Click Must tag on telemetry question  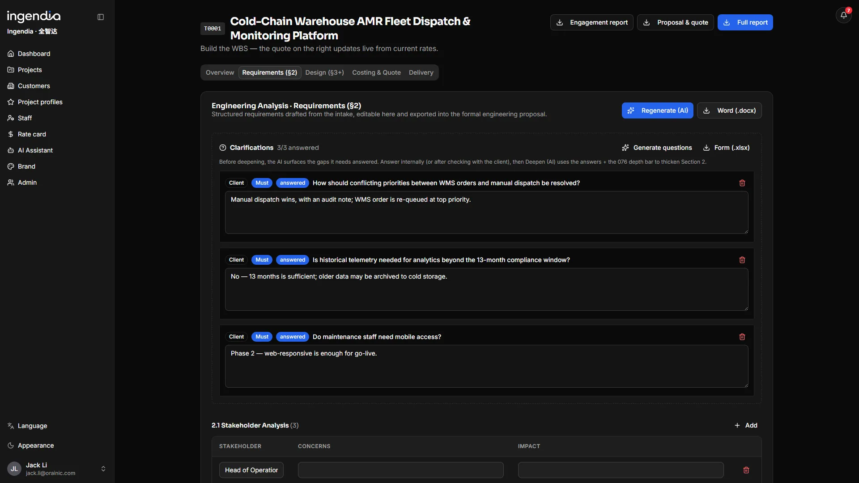(x=262, y=260)
